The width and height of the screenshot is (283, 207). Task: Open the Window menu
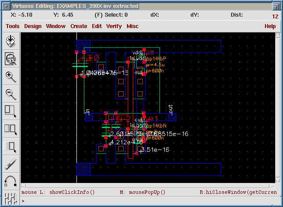point(55,26)
